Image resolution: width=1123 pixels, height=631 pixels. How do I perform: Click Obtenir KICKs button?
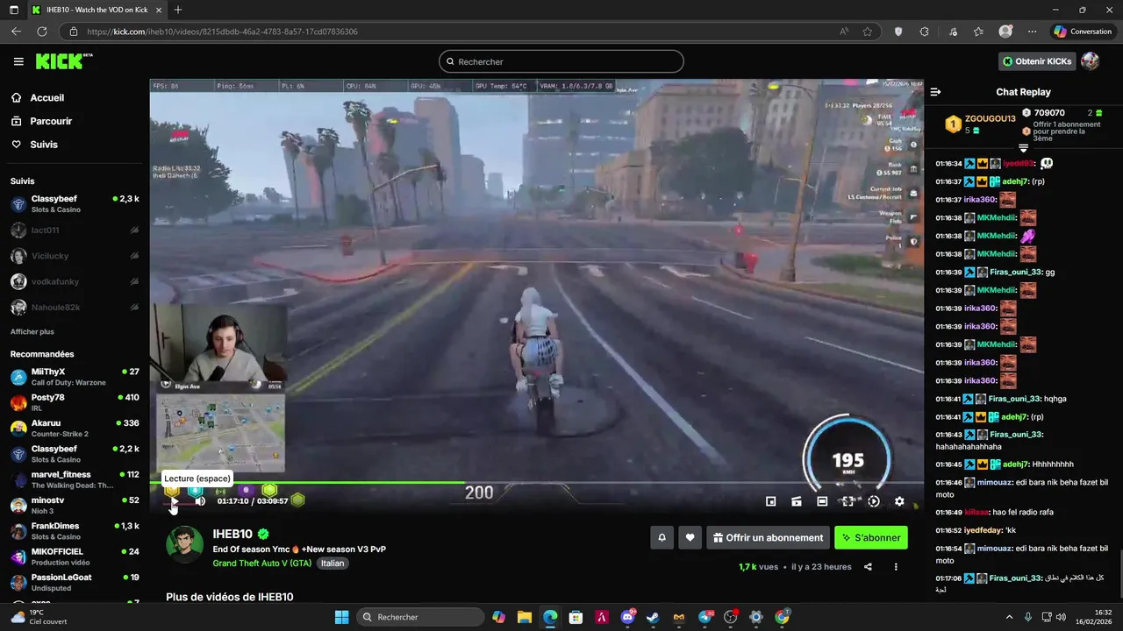pos(1037,61)
